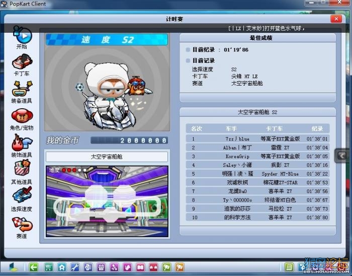Viewport: 352px width, 276px height.
Task: Open the wrench settings icon
Action: click(x=75, y=267)
